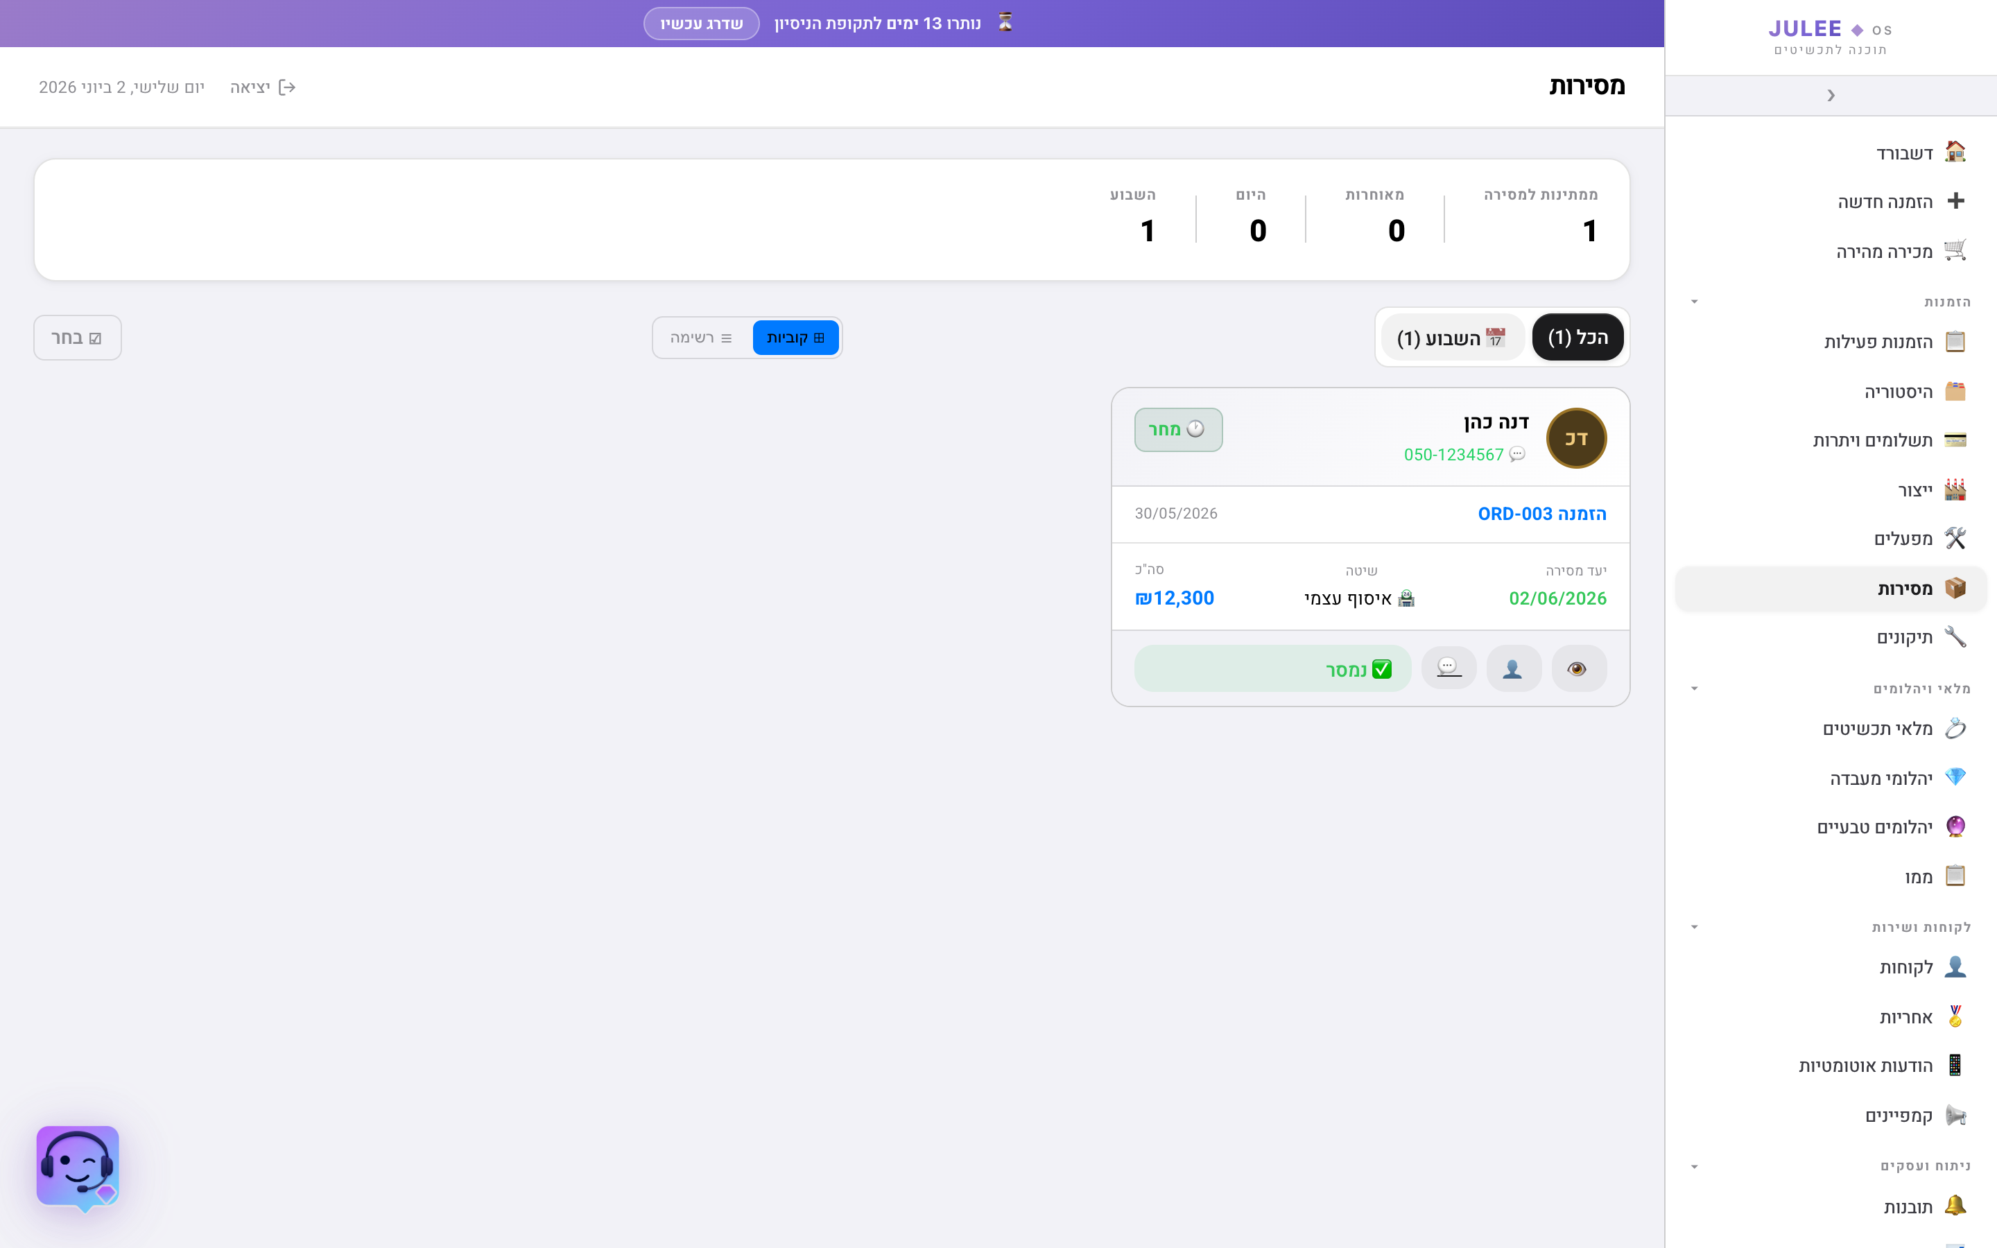Select the הכל (1) filter tab
The height and width of the screenshot is (1248, 1997).
(1577, 338)
